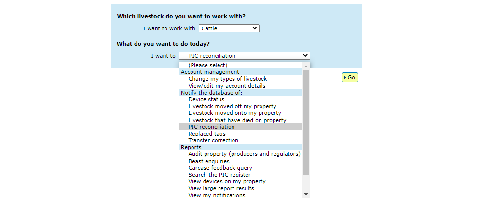The image size is (480, 204).
Task: Click the green Go button
Action: [350, 77]
